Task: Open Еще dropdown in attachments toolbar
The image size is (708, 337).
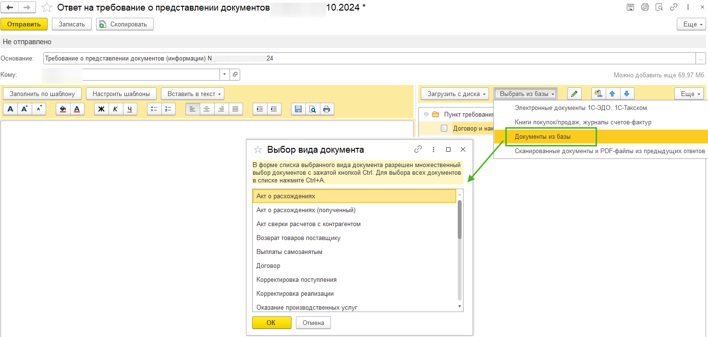Action: 689,94
